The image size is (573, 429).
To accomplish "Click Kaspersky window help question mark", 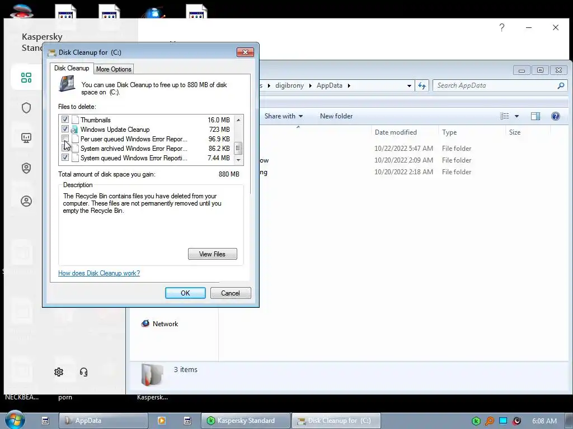I will pos(502,27).
